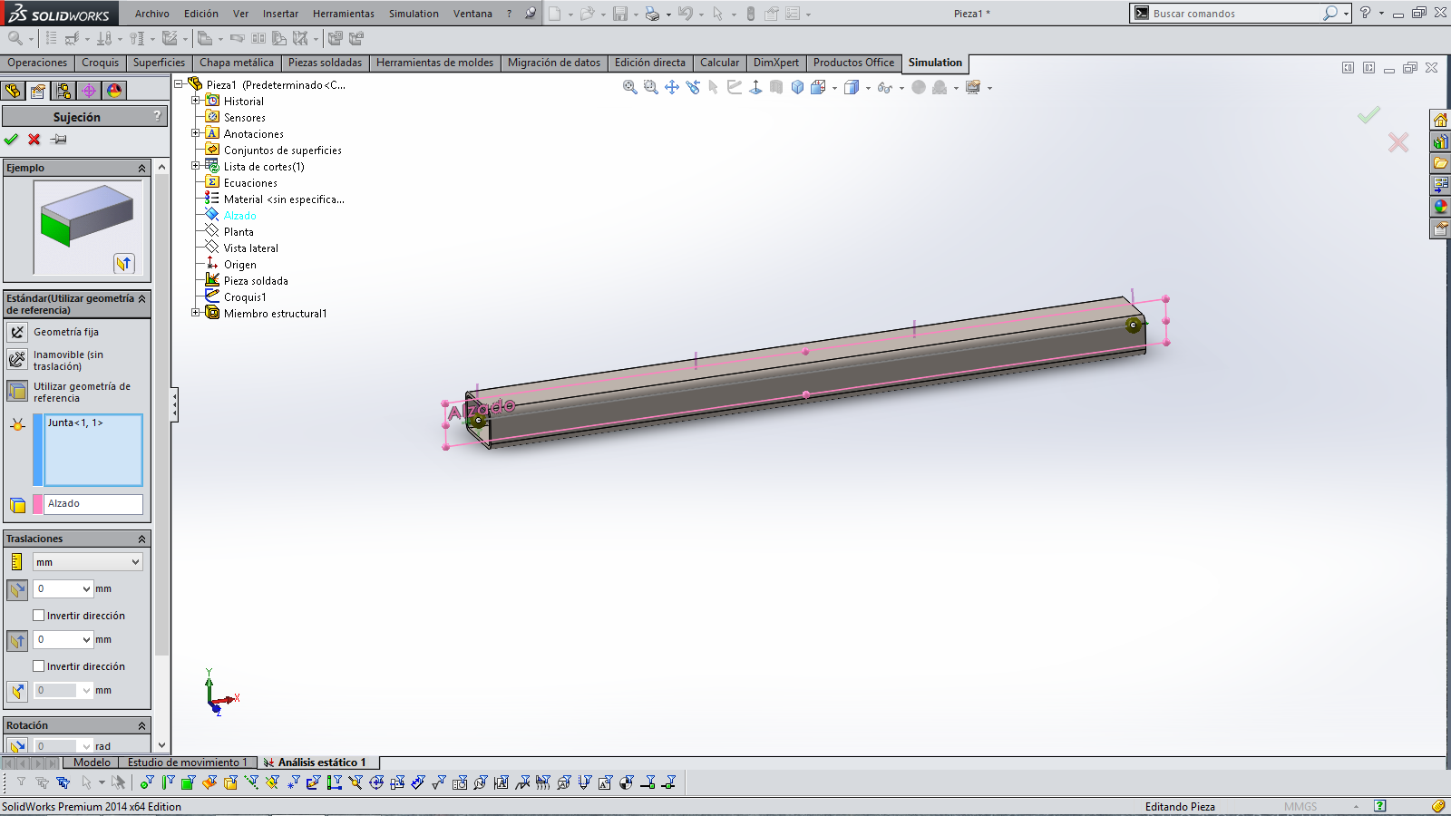Click the View Settings monitor icon

coord(973,87)
